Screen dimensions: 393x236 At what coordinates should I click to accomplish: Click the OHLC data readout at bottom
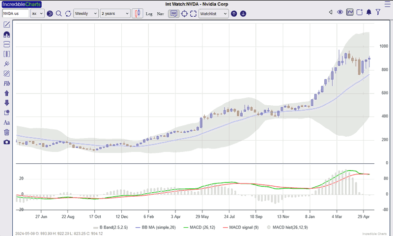(x=59, y=234)
